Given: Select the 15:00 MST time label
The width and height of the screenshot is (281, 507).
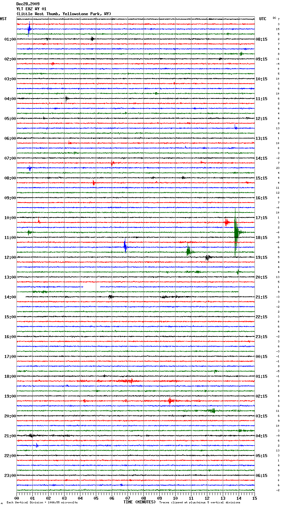Looking at the screenshot, I should click(10, 317).
